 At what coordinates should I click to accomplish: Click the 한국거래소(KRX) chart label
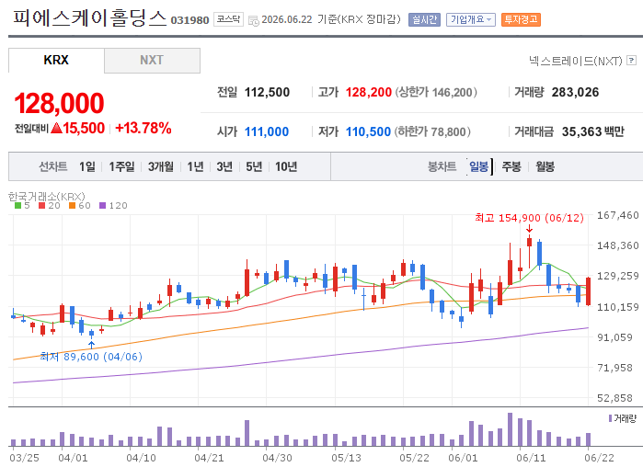(x=46, y=196)
